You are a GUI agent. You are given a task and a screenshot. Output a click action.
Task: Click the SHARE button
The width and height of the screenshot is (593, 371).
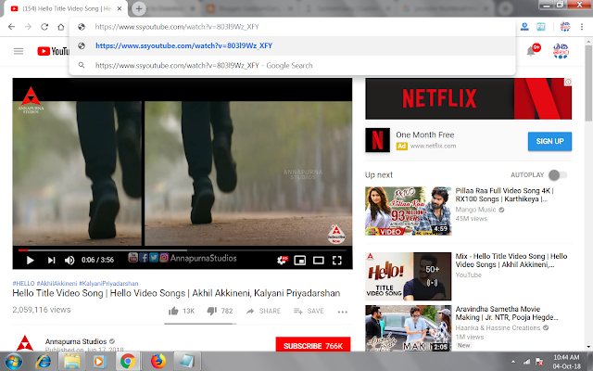pyautogui.click(x=263, y=312)
